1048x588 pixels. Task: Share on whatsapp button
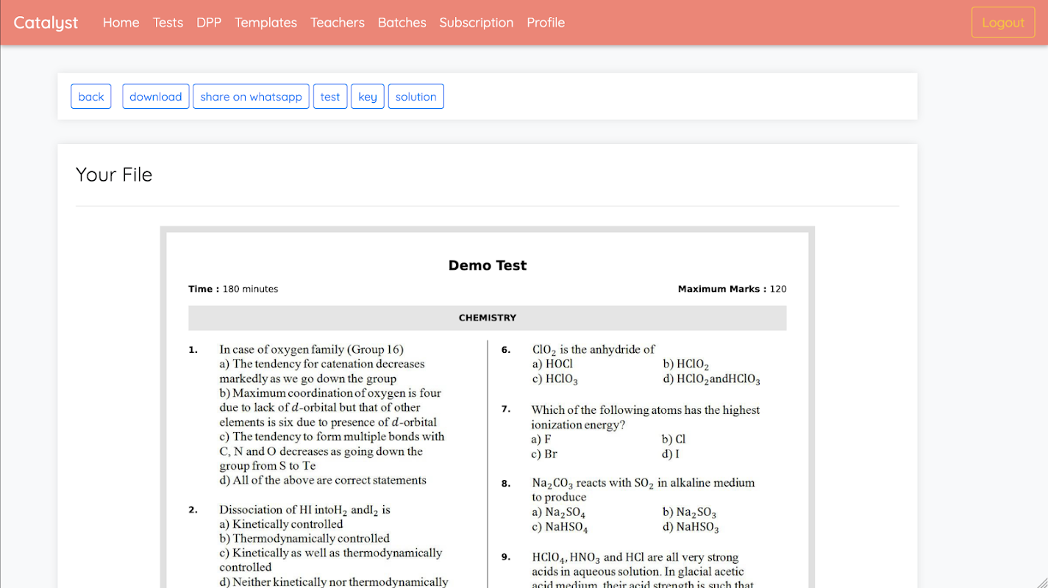point(251,96)
